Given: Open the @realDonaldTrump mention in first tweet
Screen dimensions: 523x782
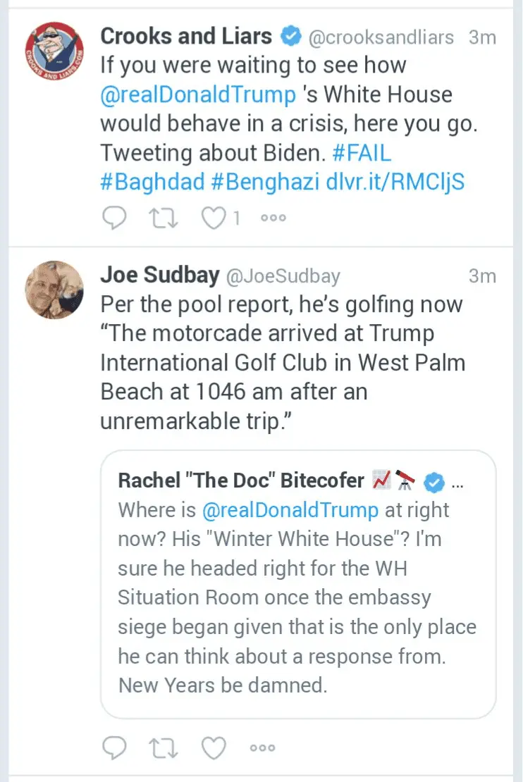Looking at the screenshot, I should (x=199, y=94).
